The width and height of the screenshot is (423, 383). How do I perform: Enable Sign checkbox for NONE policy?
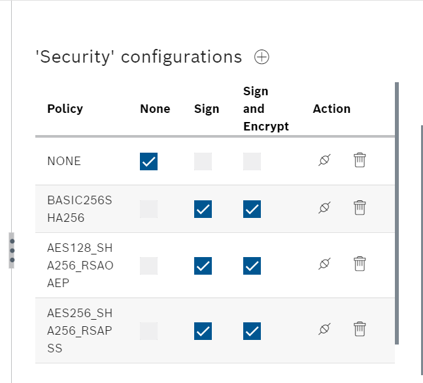coord(203,162)
